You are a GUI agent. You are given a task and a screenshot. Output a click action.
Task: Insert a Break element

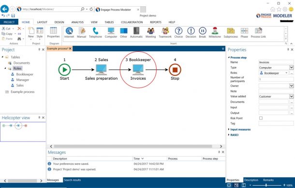[x=203, y=33]
